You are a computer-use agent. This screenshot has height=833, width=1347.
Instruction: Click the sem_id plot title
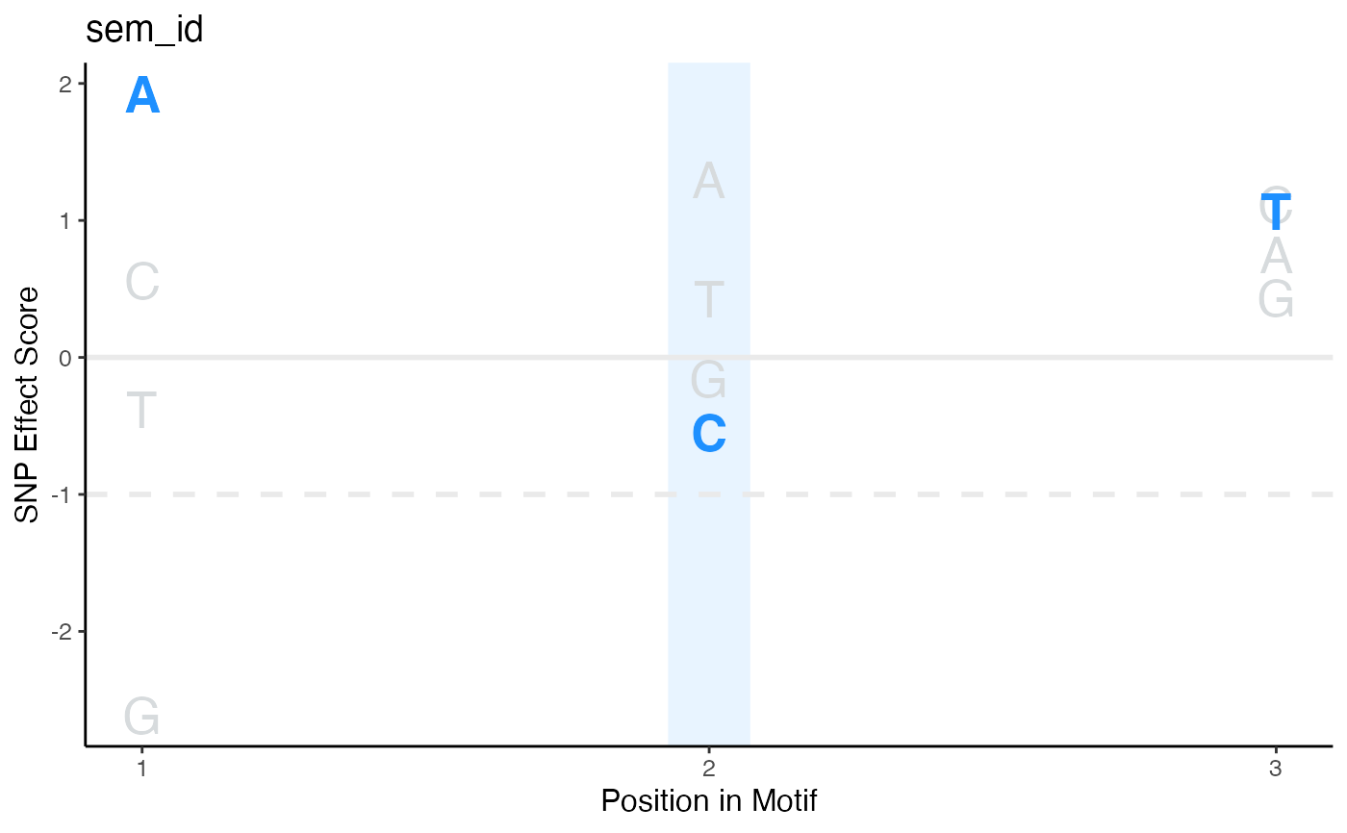point(144,29)
